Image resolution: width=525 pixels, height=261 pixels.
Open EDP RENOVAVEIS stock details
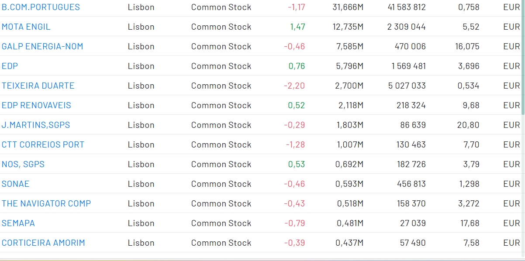click(x=36, y=105)
